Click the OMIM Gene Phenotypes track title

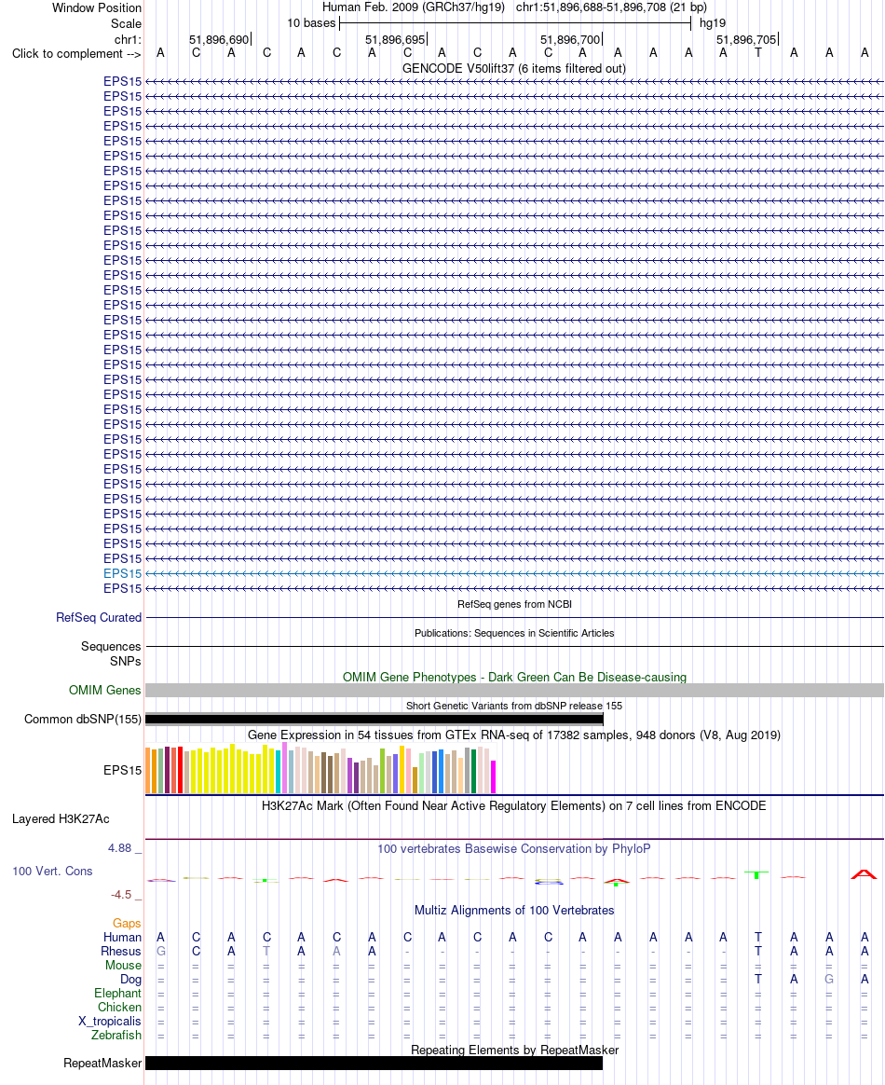(x=514, y=678)
